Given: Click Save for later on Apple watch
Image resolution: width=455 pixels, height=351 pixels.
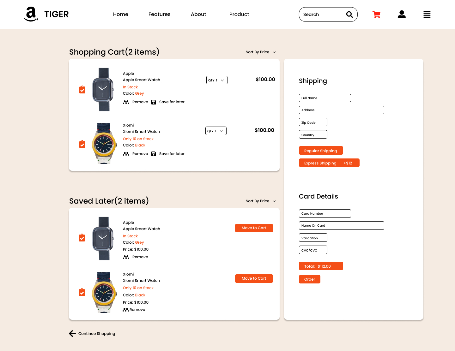Looking at the screenshot, I should tap(172, 102).
